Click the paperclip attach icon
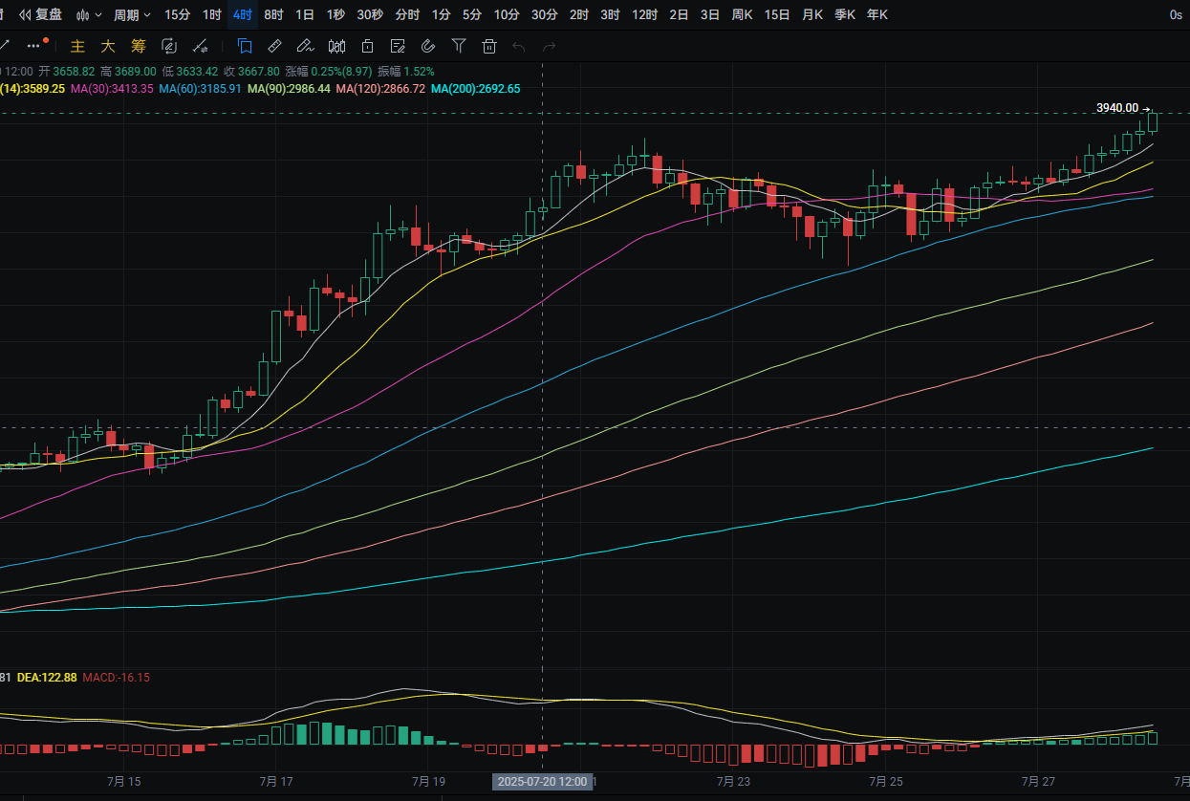Viewport: 1190px width, 801px height. pos(428,46)
